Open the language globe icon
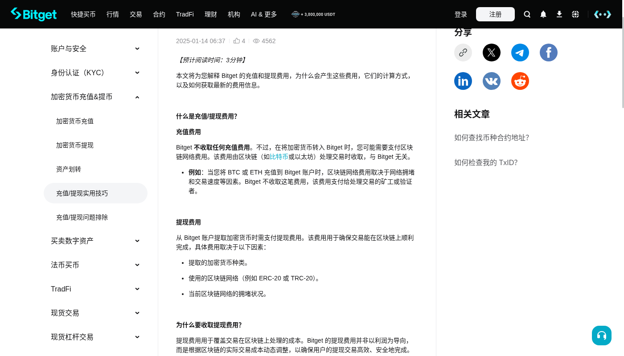This screenshot has height=356, width=624. click(575, 14)
